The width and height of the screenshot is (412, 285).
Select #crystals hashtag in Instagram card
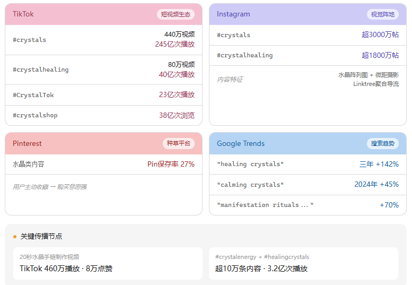(234, 35)
